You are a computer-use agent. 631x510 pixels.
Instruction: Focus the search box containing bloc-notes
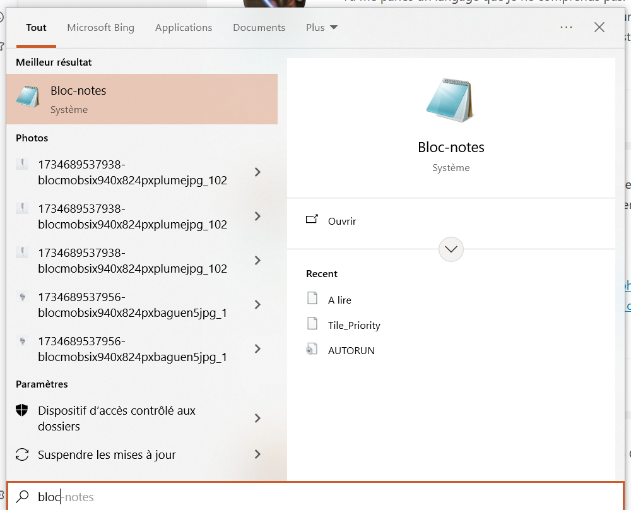[x=315, y=497]
